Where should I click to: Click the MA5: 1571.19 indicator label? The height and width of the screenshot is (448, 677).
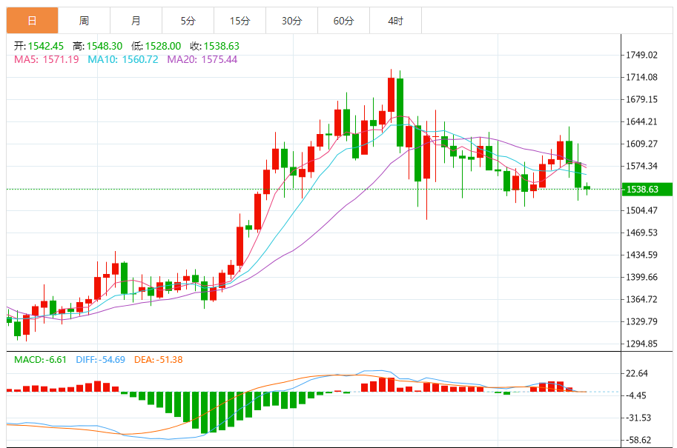(46, 59)
